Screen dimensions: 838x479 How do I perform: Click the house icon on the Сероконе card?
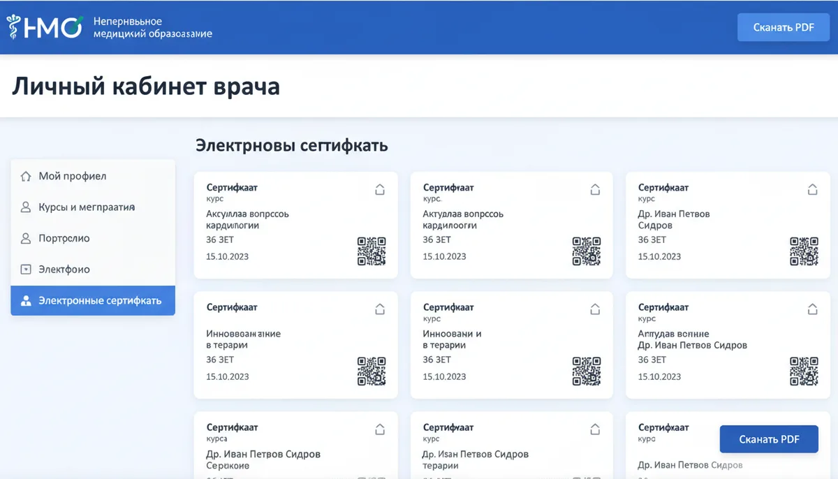(380, 429)
